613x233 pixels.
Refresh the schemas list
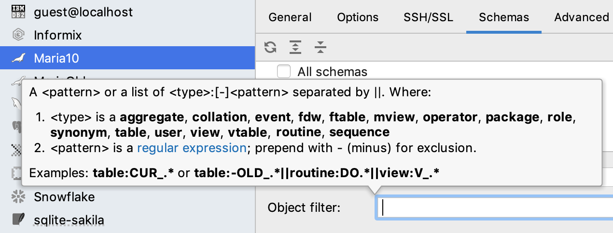click(270, 47)
